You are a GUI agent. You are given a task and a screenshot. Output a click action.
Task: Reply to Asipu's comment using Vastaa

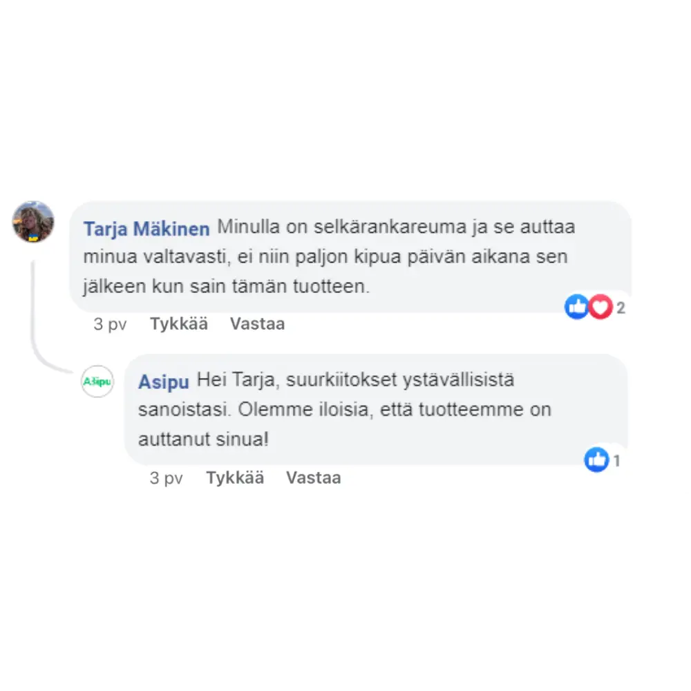(x=313, y=477)
